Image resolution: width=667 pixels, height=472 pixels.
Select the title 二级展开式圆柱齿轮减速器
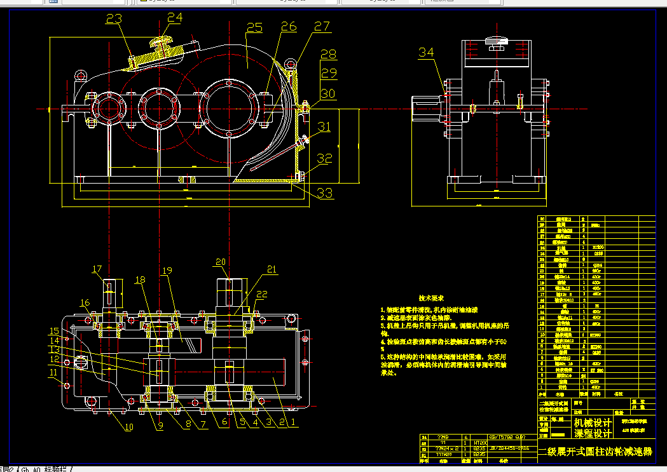coord(596,451)
